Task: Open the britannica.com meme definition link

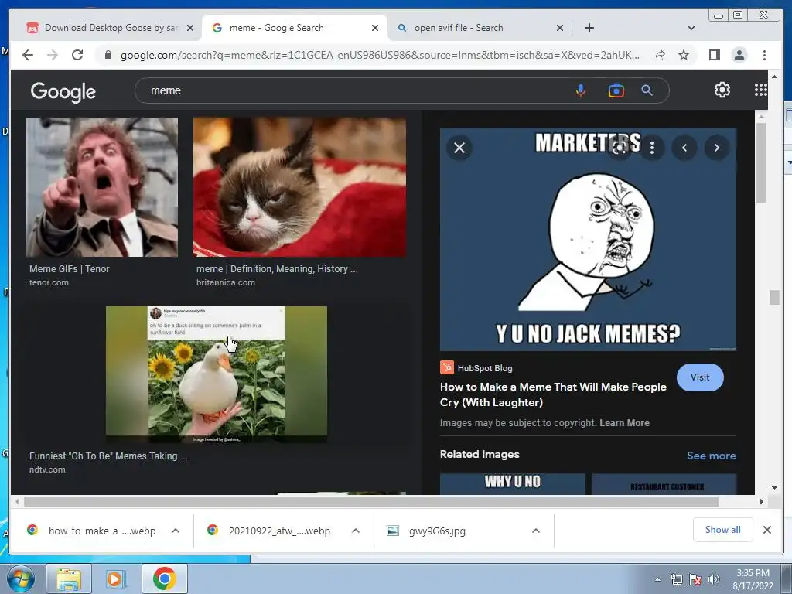Action: [277, 269]
